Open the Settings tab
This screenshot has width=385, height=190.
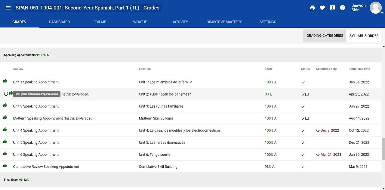click(x=268, y=22)
